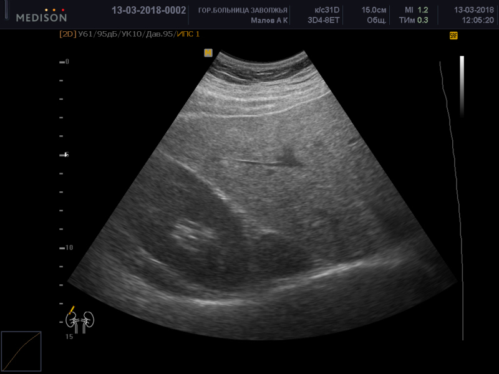499x374 pixels.
Task: Click the У61/95дБ/УК10/Дав.95 parameters text
Action: tap(125, 34)
